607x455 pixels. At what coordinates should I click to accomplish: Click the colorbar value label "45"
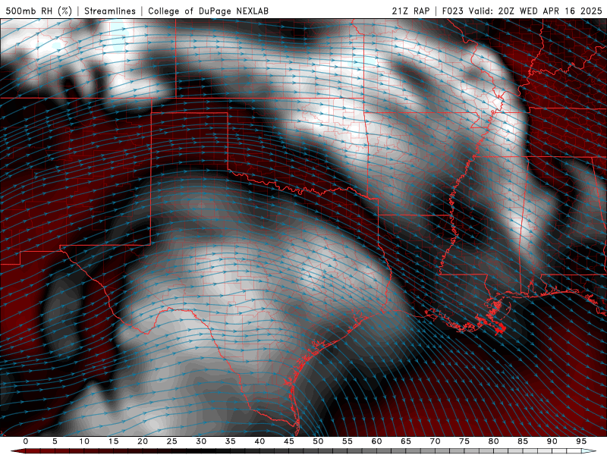pos(288,441)
